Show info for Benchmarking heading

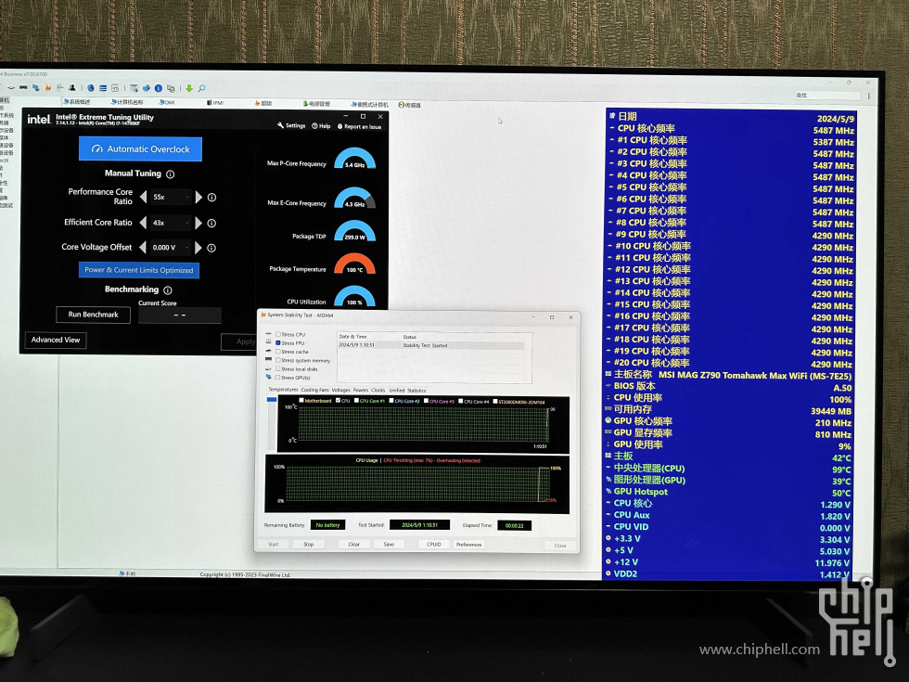point(168,290)
